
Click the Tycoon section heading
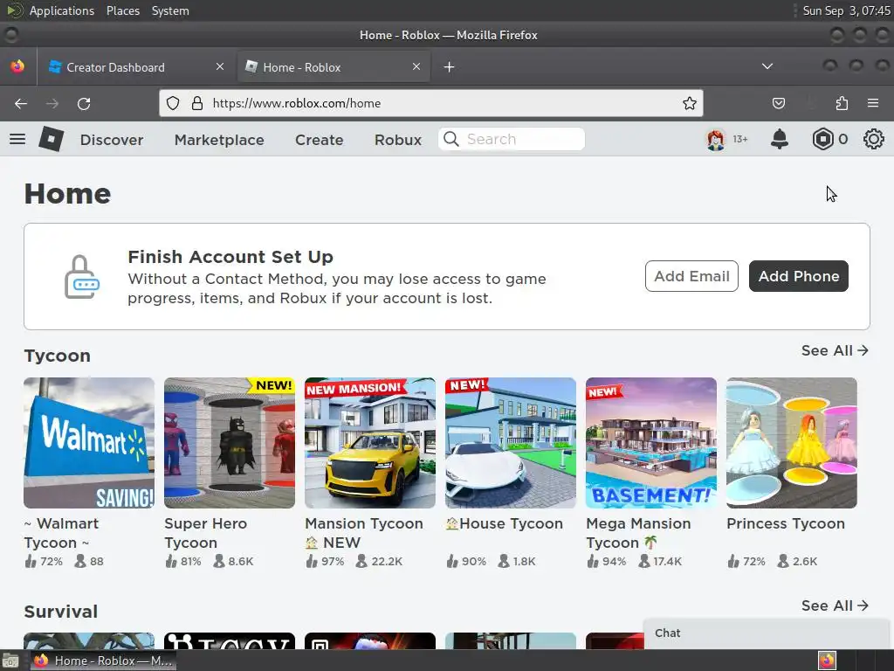click(x=57, y=356)
